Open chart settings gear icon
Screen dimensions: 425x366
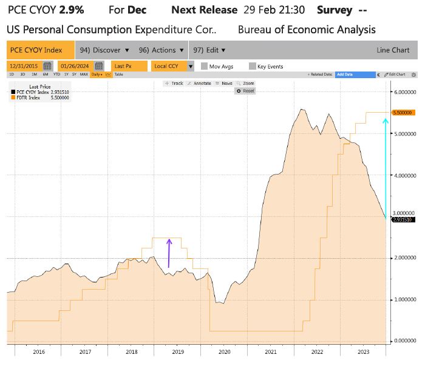(415, 75)
